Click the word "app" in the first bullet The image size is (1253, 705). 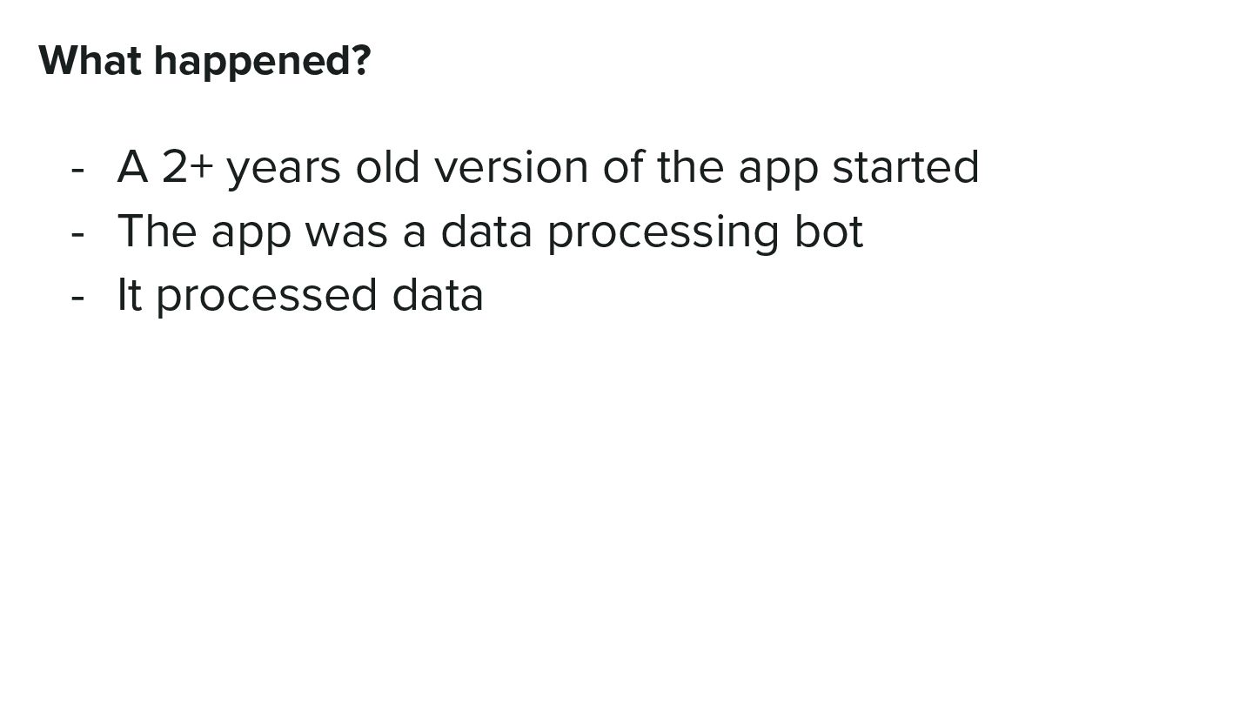click(x=777, y=171)
